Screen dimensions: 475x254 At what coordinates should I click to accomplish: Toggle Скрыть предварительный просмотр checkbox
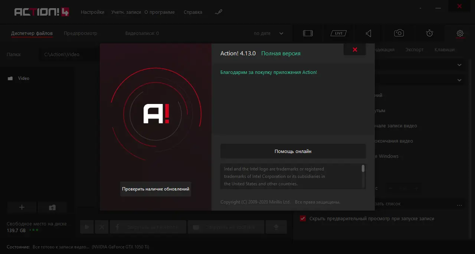303,219
